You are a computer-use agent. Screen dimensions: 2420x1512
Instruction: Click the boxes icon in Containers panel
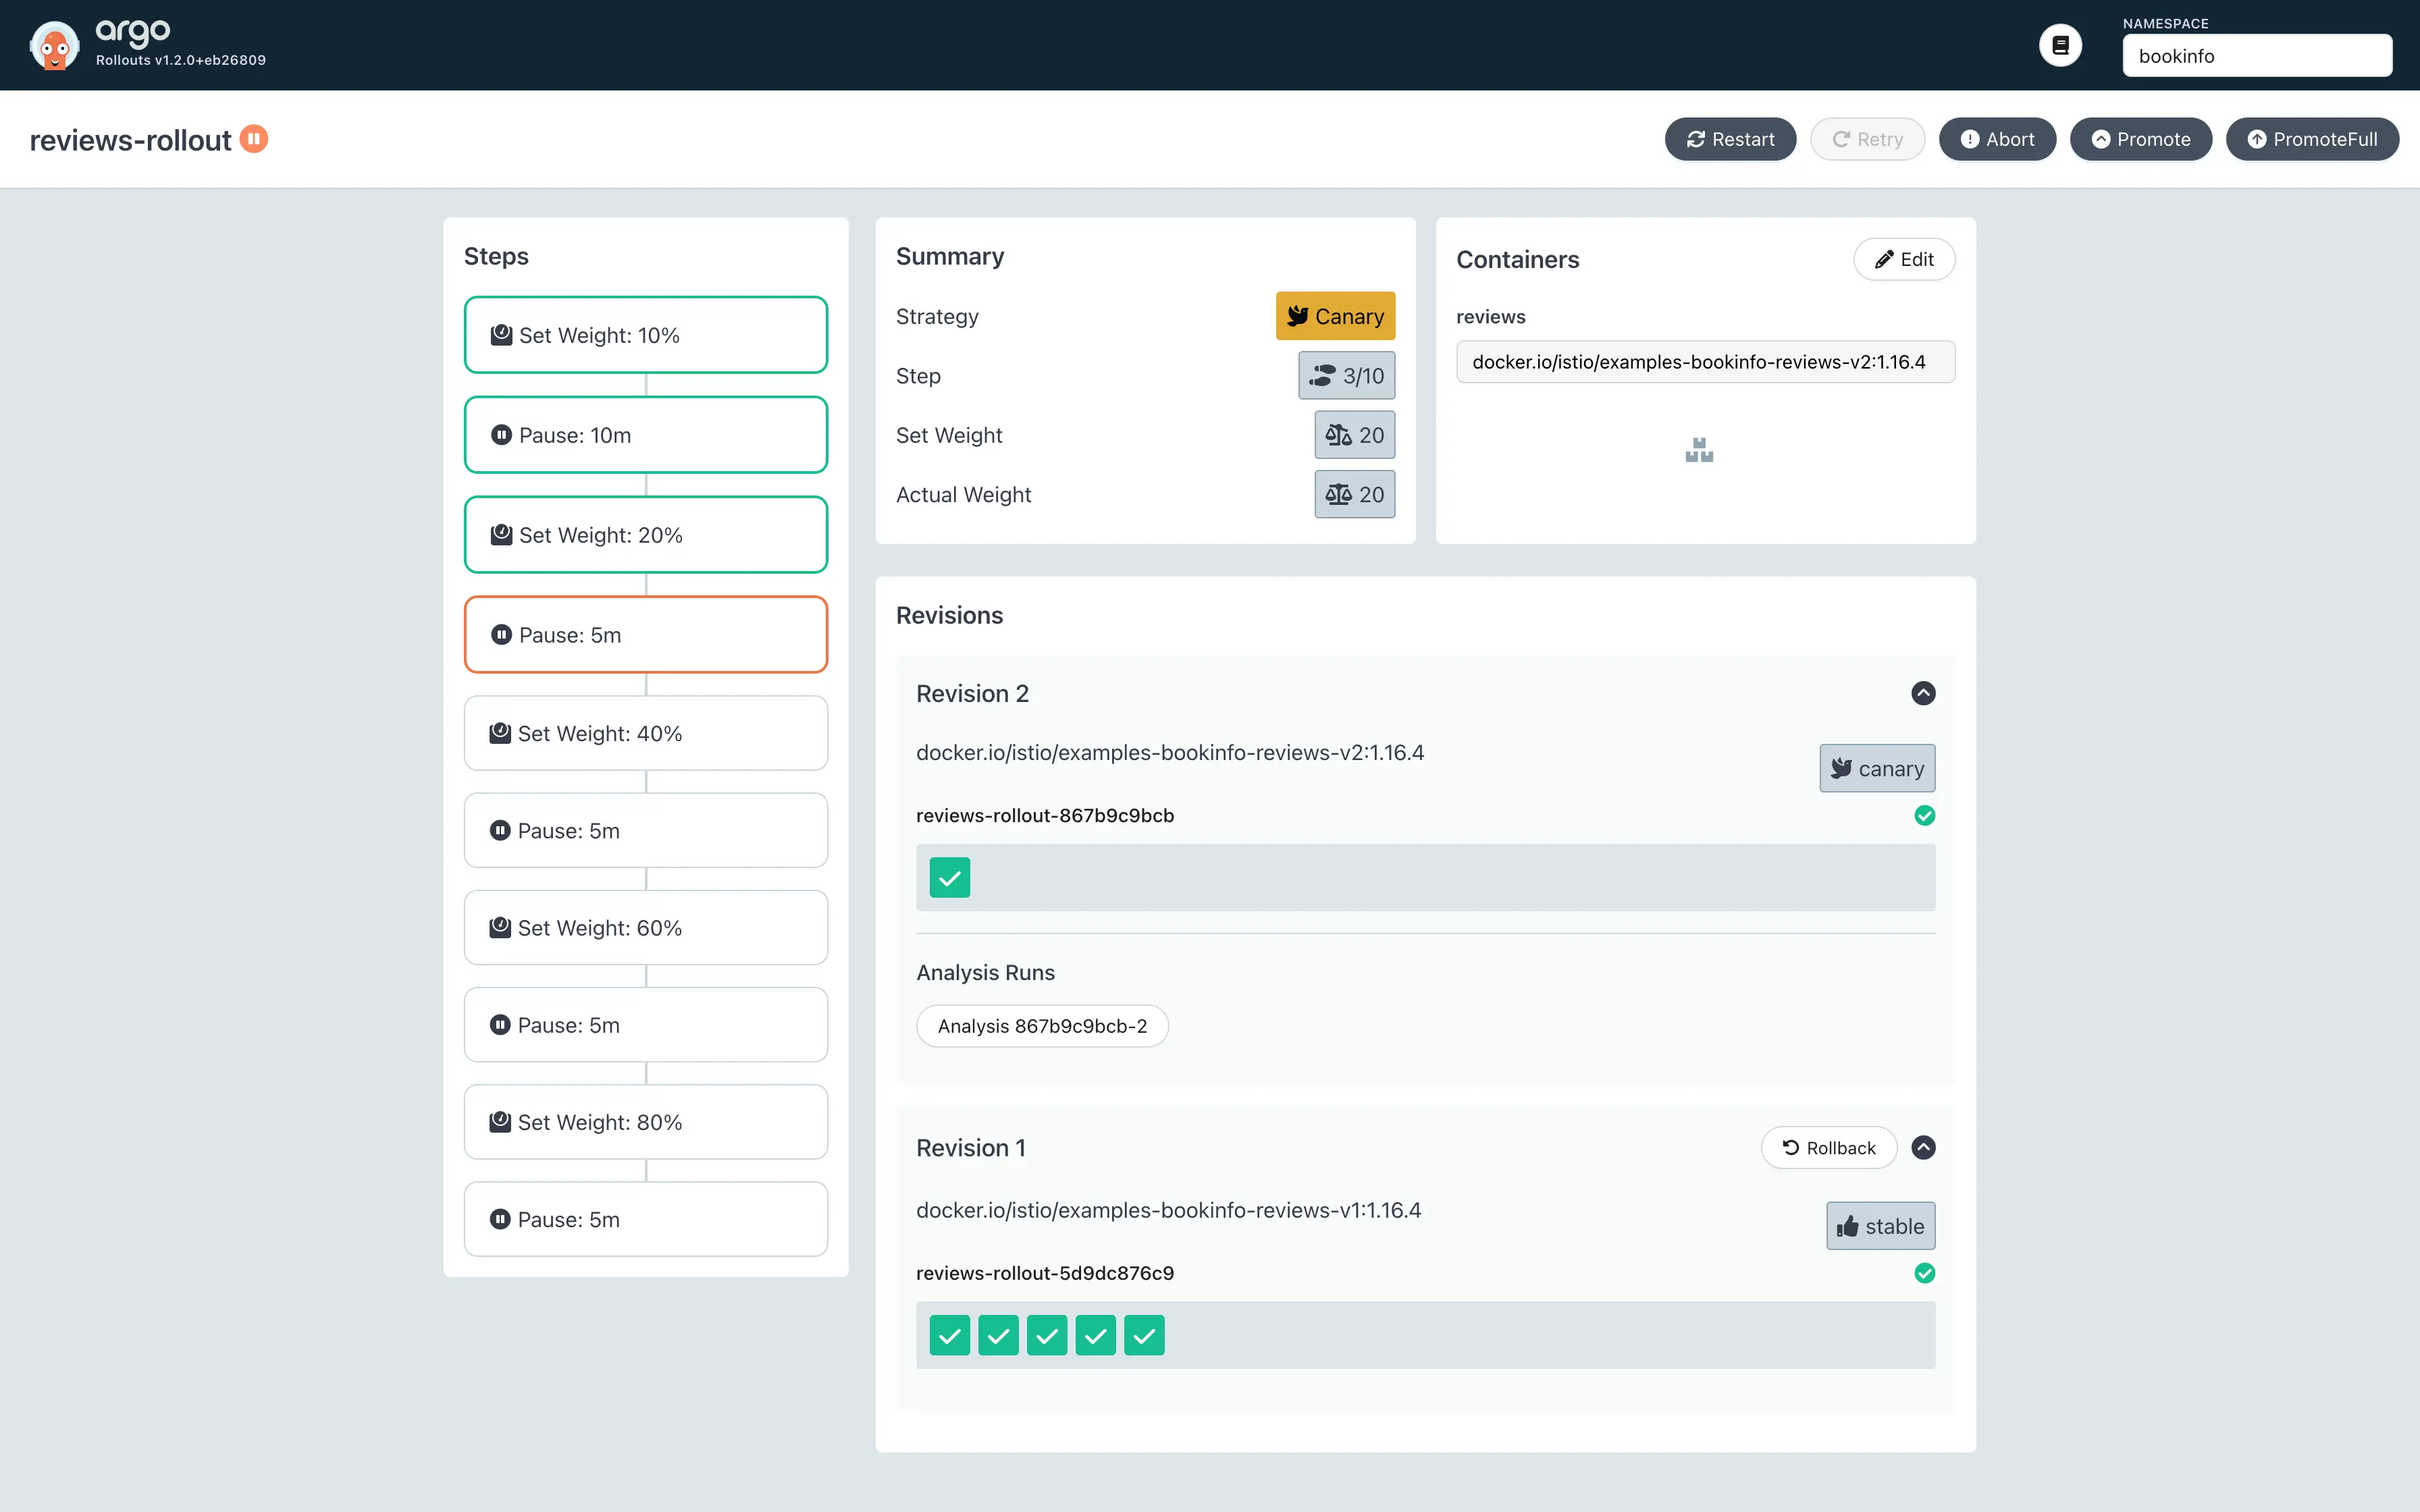click(1699, 450)
